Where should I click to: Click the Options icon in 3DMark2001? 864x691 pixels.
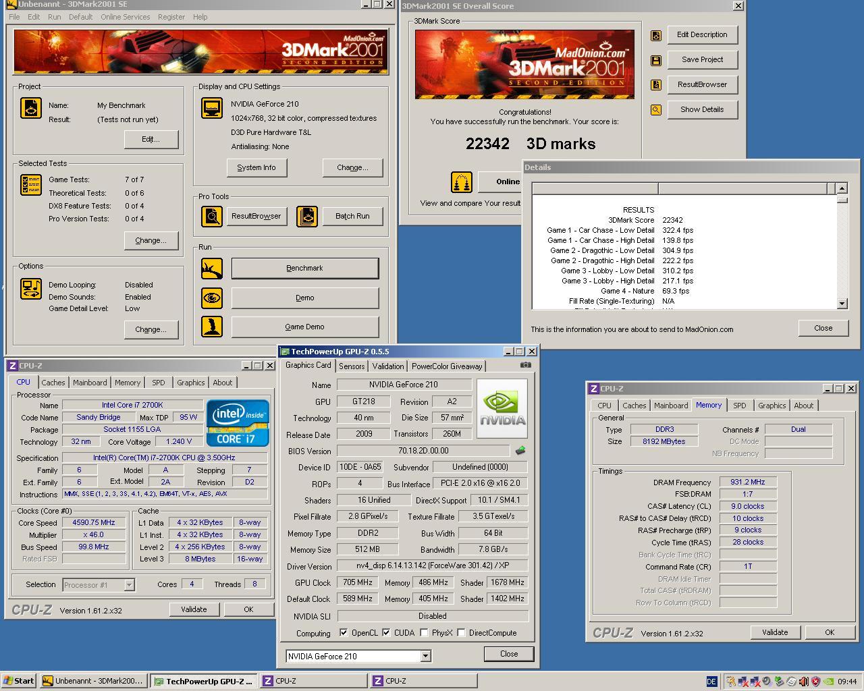click(31, 288)
